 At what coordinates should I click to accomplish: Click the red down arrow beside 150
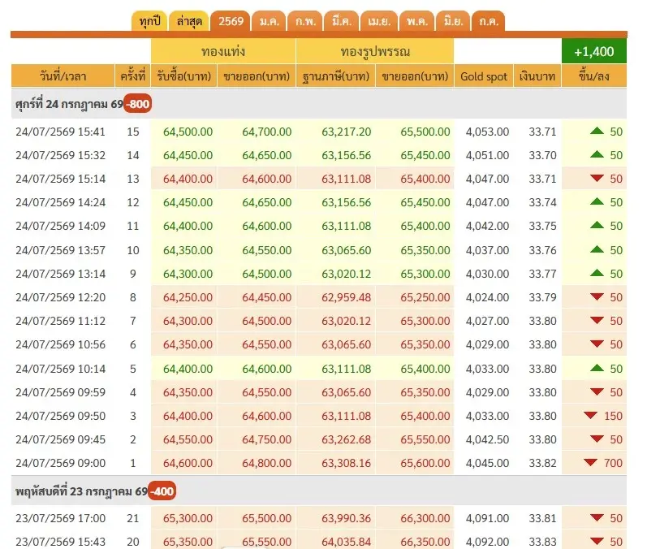(590, 415)
